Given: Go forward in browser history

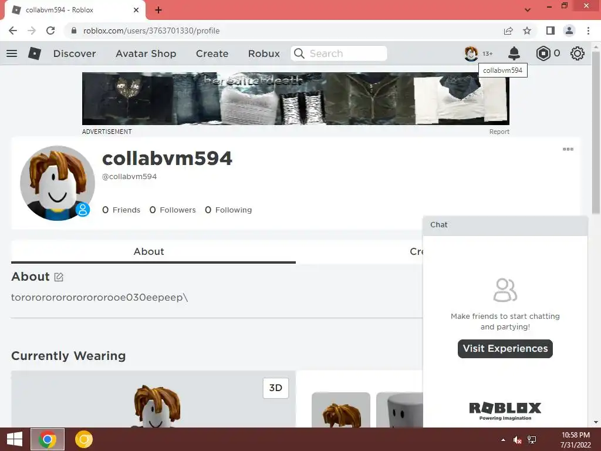Looking at the screenshot, I should click(x=32, y=31).
